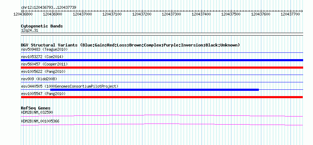Viewport: 313px width, 145px height.
Task: Click ruler position 120436800
Action: [x=23, y=14]
